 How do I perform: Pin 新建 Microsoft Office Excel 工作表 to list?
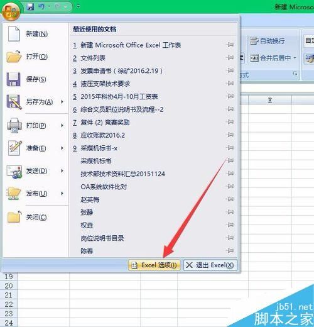coord(230,45)
